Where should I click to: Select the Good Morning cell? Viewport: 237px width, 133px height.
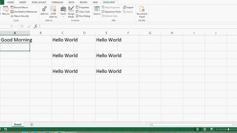[x=15, y=40]
